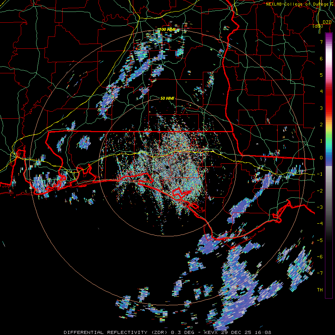This screenshot has height=335, width=335.
Task: Click the '50 NMI' range ring label
Action: tap(167, 98)
